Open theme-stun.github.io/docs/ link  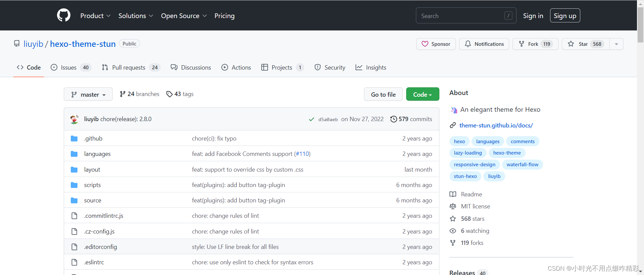[496, 125]
